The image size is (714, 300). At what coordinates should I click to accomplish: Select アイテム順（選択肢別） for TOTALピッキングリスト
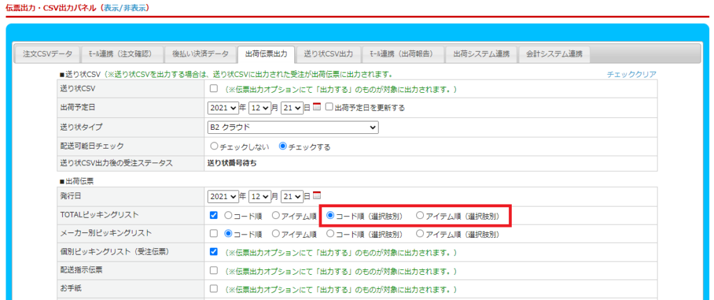coord(420,216)
